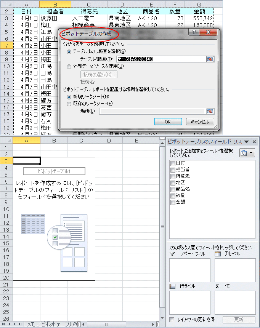Click the キャンセル button
The height and width of the screenshot is (328, 260).
pyautogui.click(x=200, y=122)
